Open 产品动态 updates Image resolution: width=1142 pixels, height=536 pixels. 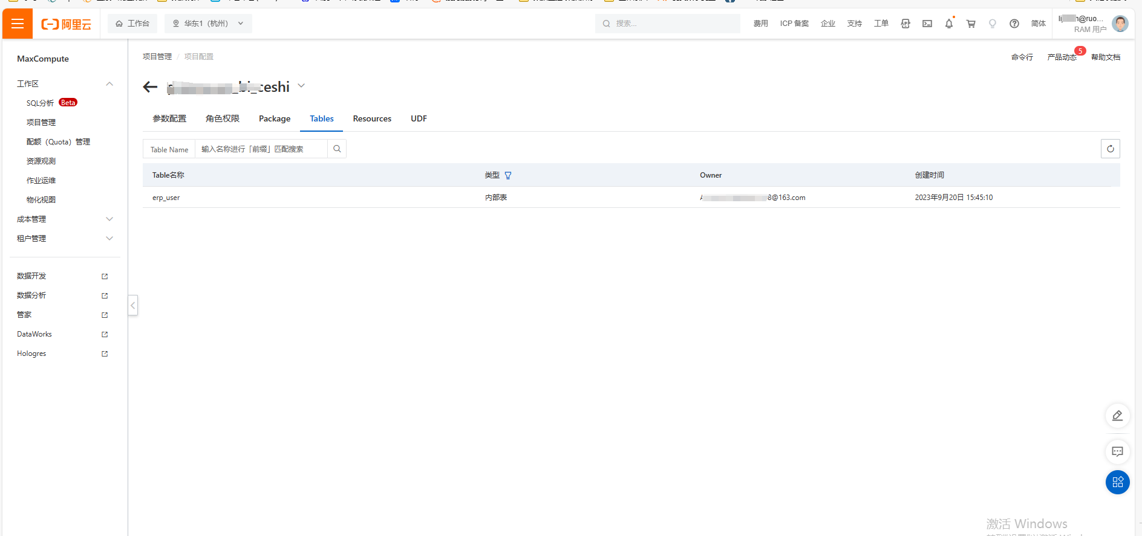pos(1062,57)
